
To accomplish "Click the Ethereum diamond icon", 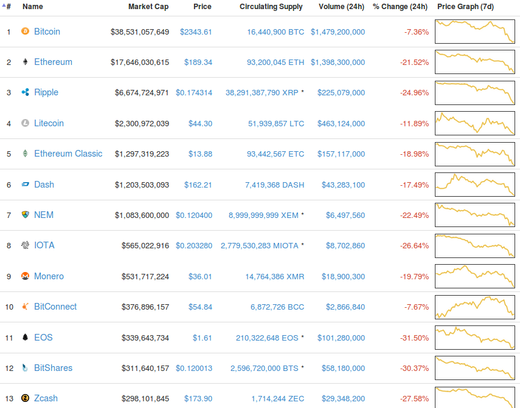I will click(x=25, y=61).
